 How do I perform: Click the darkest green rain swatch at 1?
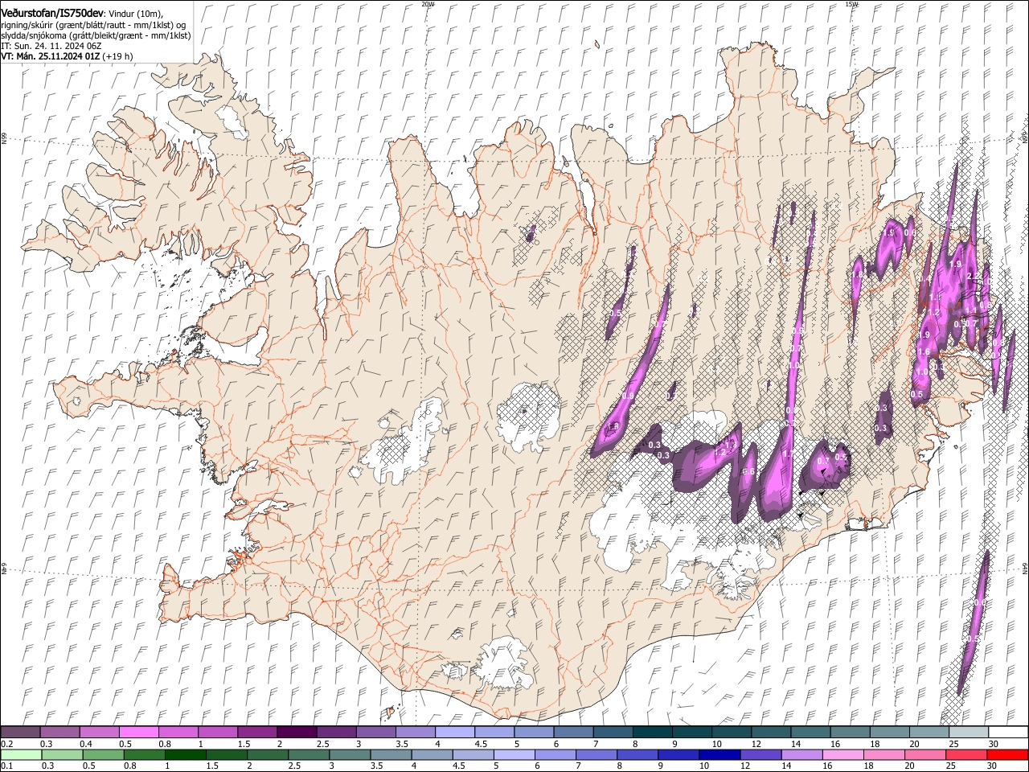pyautogui.click(x=185, y=755)
